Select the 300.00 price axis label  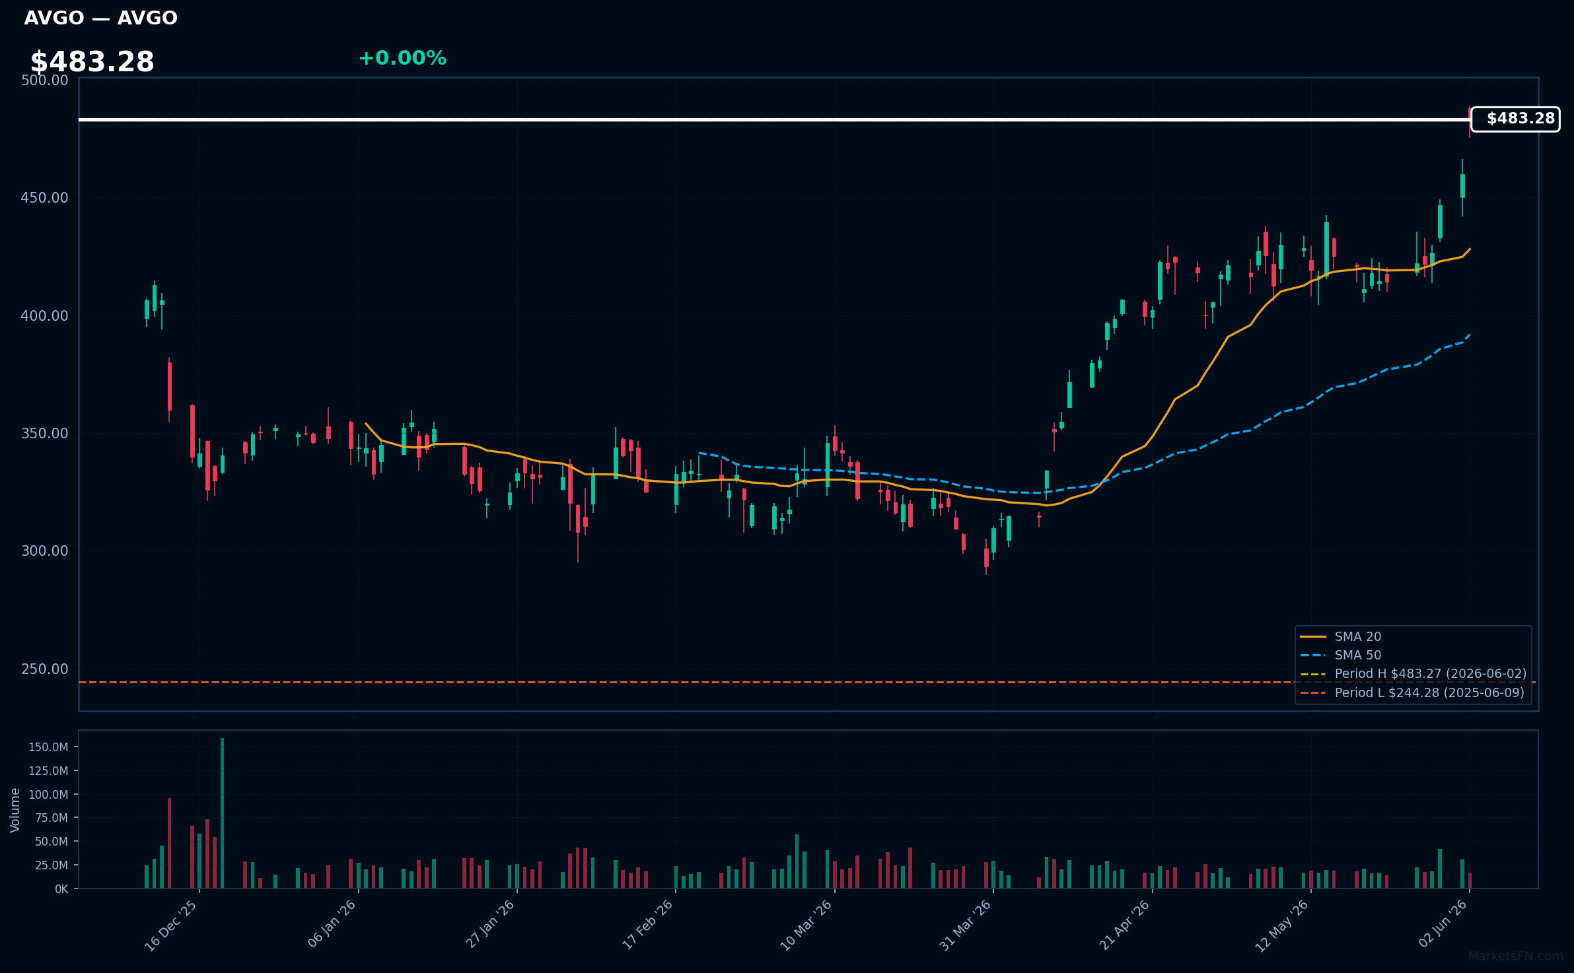(x=45, y=551)
